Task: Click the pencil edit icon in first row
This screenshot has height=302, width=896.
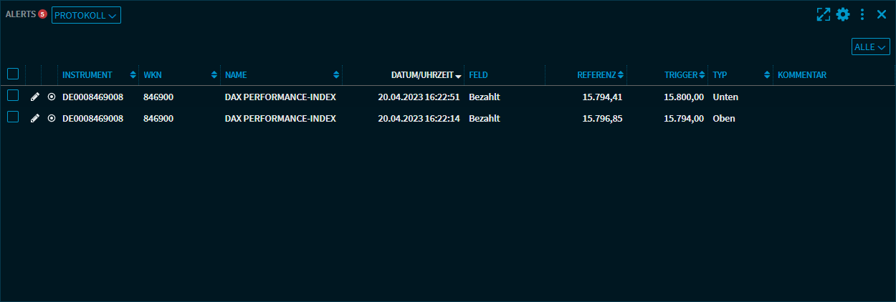Action: click(35, 97)
